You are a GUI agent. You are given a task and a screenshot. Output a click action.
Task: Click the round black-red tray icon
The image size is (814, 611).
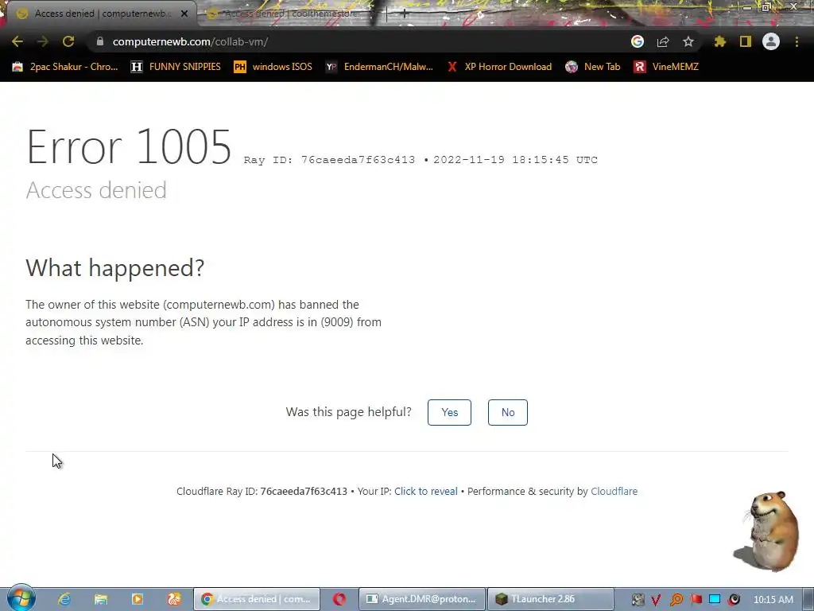(x=734, y=600)
